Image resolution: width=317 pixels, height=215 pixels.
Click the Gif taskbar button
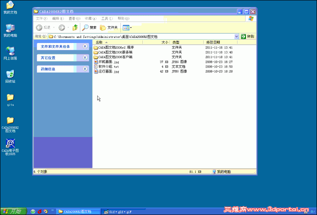coord(123,212)
